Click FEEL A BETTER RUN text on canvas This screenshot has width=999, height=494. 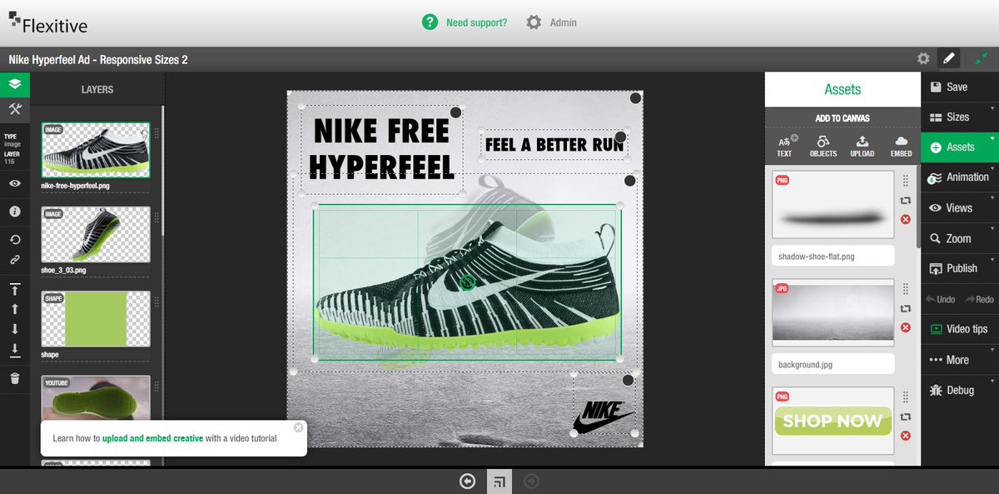554,144
